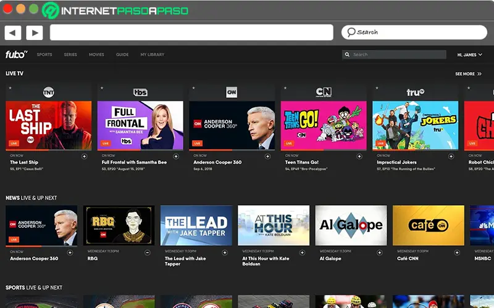
Task: Add Full Frontal with plus icon
Action: 176,156
